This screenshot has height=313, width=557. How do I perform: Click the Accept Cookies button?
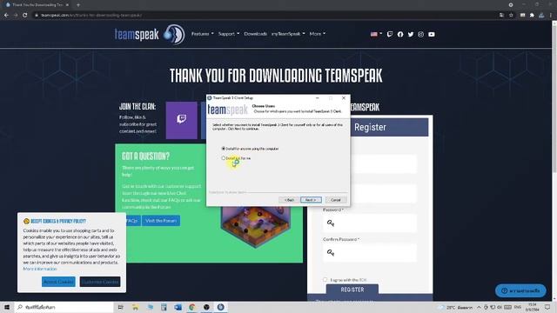pyautogui.click(x=58, y=282)
